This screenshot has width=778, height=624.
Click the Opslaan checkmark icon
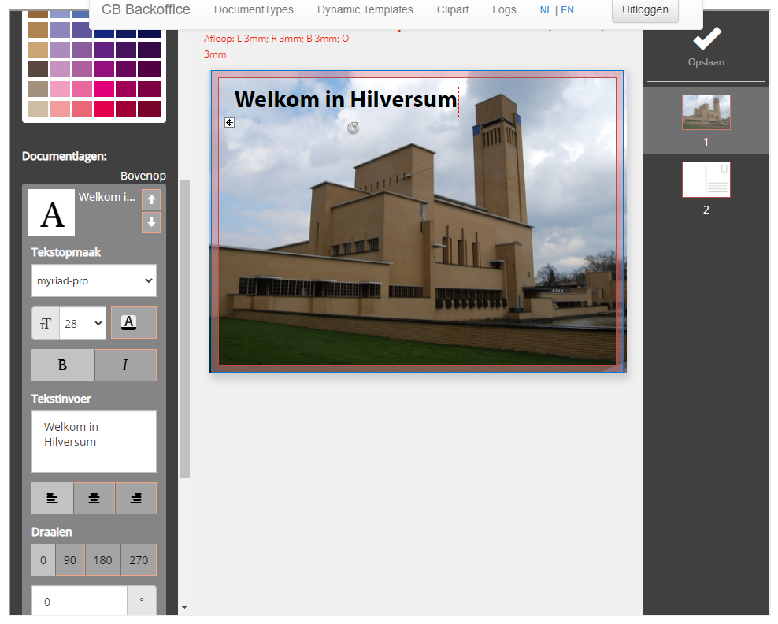click(706, 39)
